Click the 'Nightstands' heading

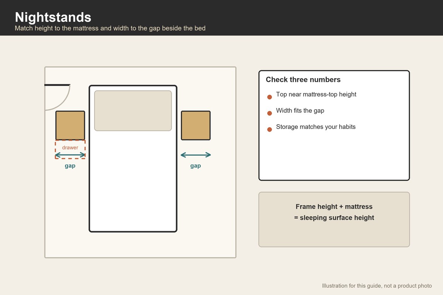tap(53, 17)
